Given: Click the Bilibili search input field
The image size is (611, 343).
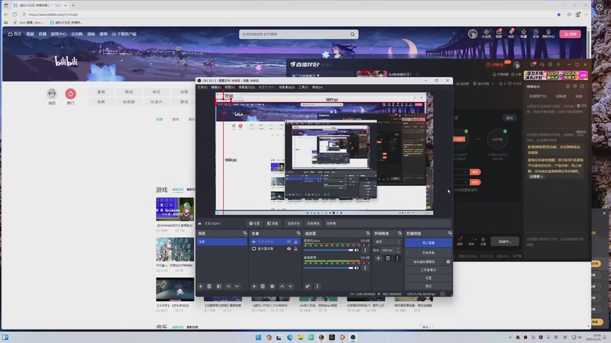Looking at the screenshot, I should click(x=295, y=34).
